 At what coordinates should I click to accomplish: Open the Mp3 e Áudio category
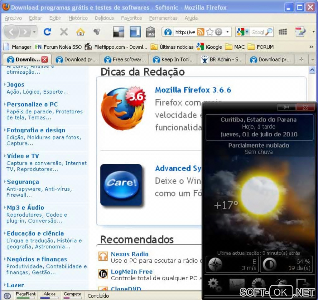[25, 208]
